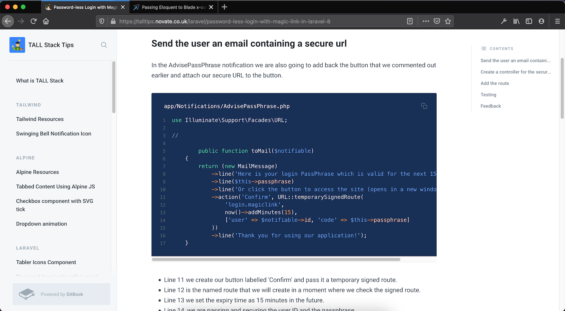Viewport: 565px width, 311px height.
Task: Click the Powered by GitBook banner
Action: tap(61, 294)
